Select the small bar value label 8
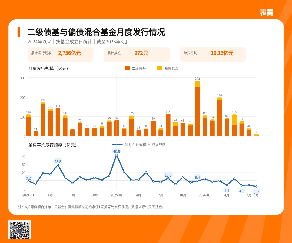292x243 pixels. [x=256, y=132]
